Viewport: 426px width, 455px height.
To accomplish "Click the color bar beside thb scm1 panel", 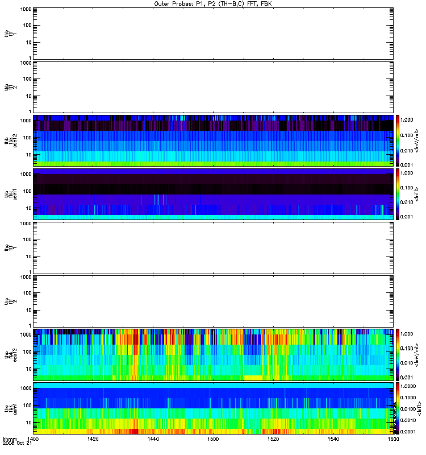I will [398, 194].
